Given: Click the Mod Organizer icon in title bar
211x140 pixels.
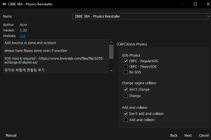Looking at the screenshot, I should click(4, 4).
